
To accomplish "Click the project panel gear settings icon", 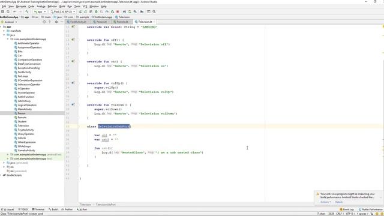I will 56,22.
